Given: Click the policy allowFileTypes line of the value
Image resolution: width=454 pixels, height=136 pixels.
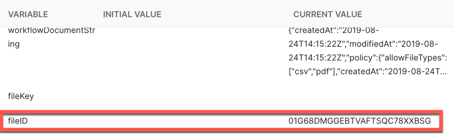Looking at the screenshot, I should [368, 58].
